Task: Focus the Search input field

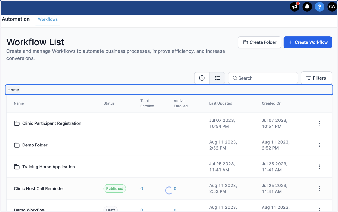Action: click(263, 78)
